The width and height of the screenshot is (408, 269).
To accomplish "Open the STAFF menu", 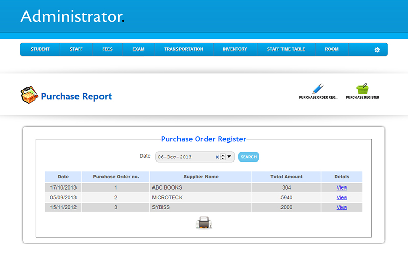I will point(76,49).
